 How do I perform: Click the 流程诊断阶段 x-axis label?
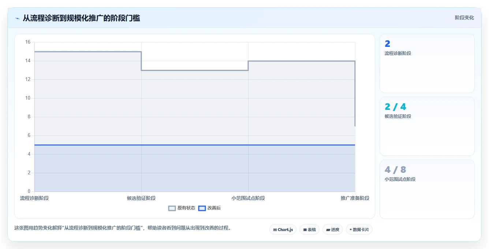click(34, 198)
